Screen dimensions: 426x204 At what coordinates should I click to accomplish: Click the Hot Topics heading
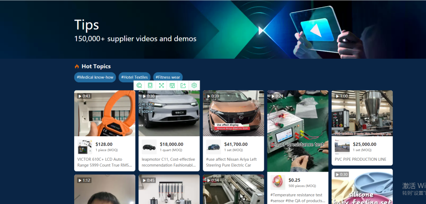coord(96,67)
